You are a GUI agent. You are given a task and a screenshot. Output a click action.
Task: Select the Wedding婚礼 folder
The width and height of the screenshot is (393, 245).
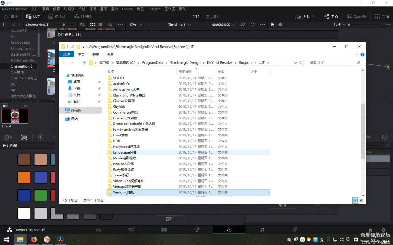pyautogui.click(x=188, y=192)
